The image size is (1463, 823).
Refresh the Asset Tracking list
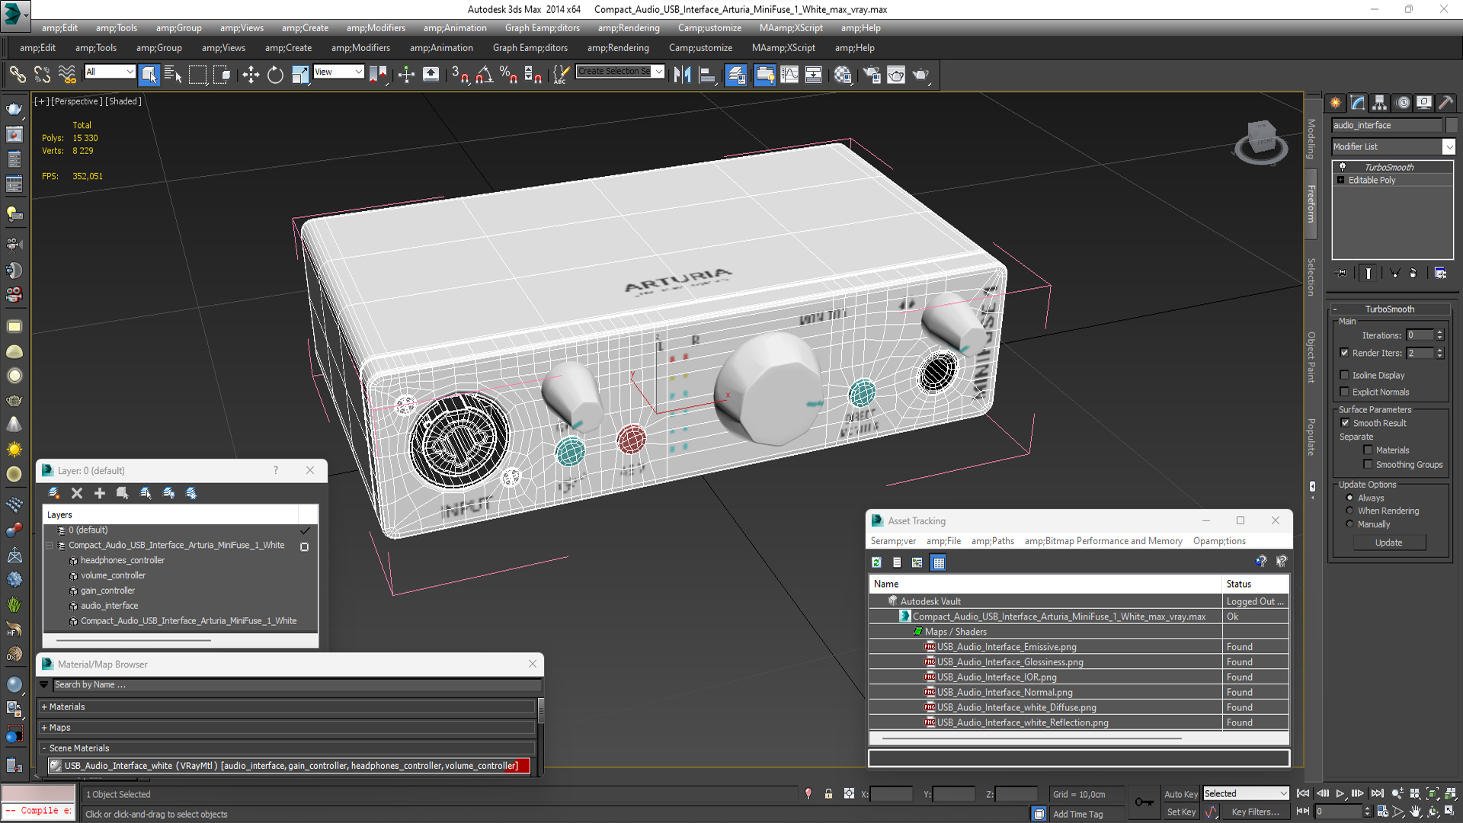[x=877, y=562]
